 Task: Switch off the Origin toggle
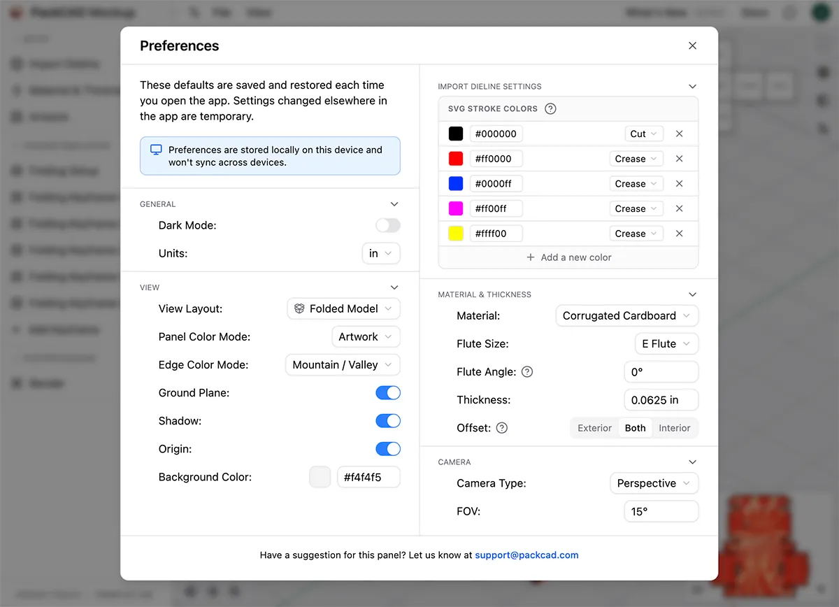[x=388, y=449]
